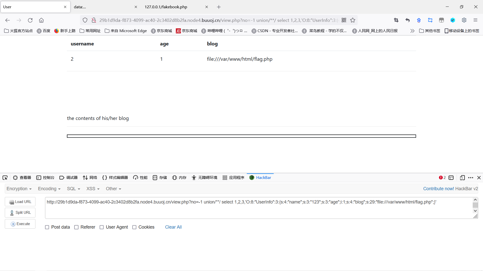Open the Firefox hamburger menu
The width and height of the screenshot is (483, 271).
475,20
